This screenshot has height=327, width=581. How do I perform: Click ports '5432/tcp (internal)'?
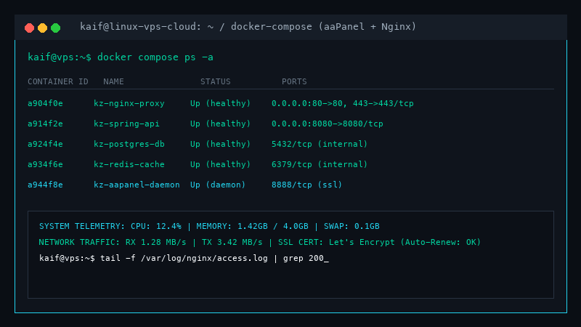[320, 144]
